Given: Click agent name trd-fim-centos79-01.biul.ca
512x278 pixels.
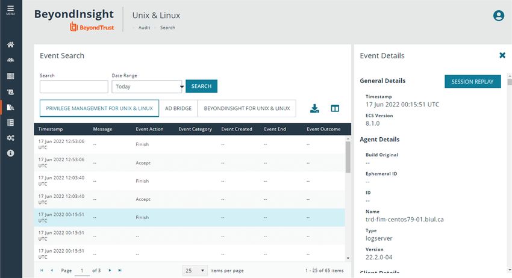Looking at the screenshot, I should (405, 220).
